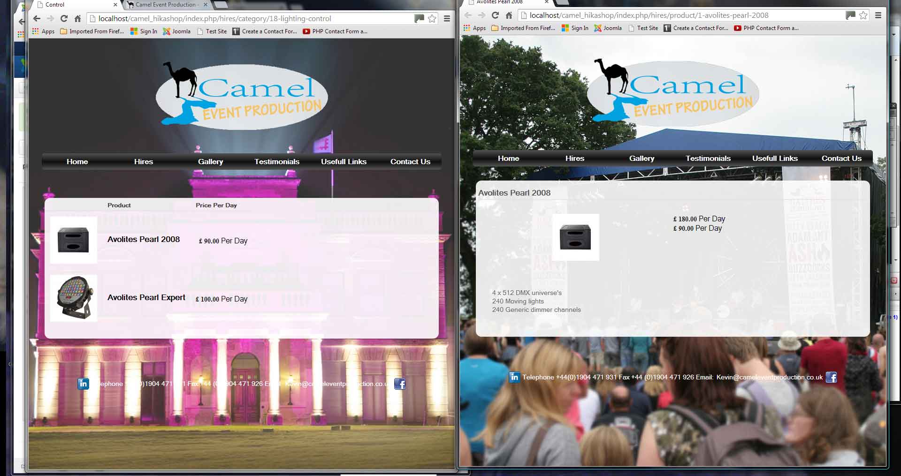The image size is (901, 476).
Task: Open a new tab in the lighting-control window
Action: pos(221,5)
